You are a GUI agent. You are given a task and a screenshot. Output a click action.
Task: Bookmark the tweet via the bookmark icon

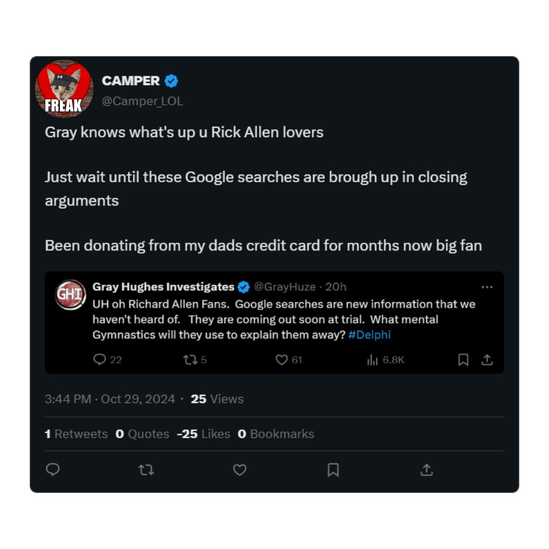click(333, 470)
